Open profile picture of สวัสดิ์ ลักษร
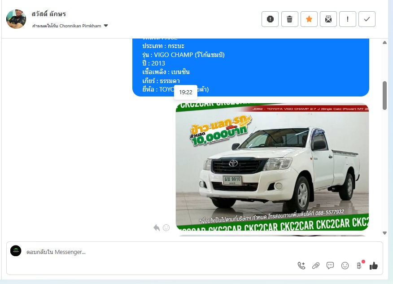This screenshot has width=393, height=284. 16,19
